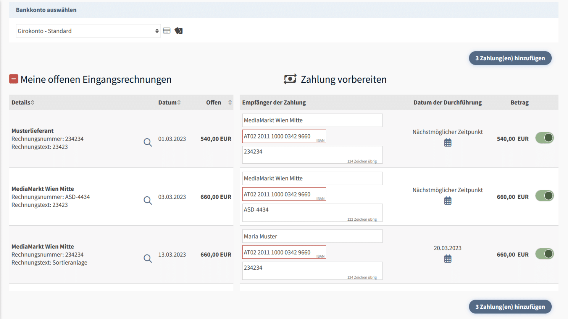Open calendar under the 20.03.2023 execution date
The height and width of the screenshot is (319, 568).
(x=448, y=259)
